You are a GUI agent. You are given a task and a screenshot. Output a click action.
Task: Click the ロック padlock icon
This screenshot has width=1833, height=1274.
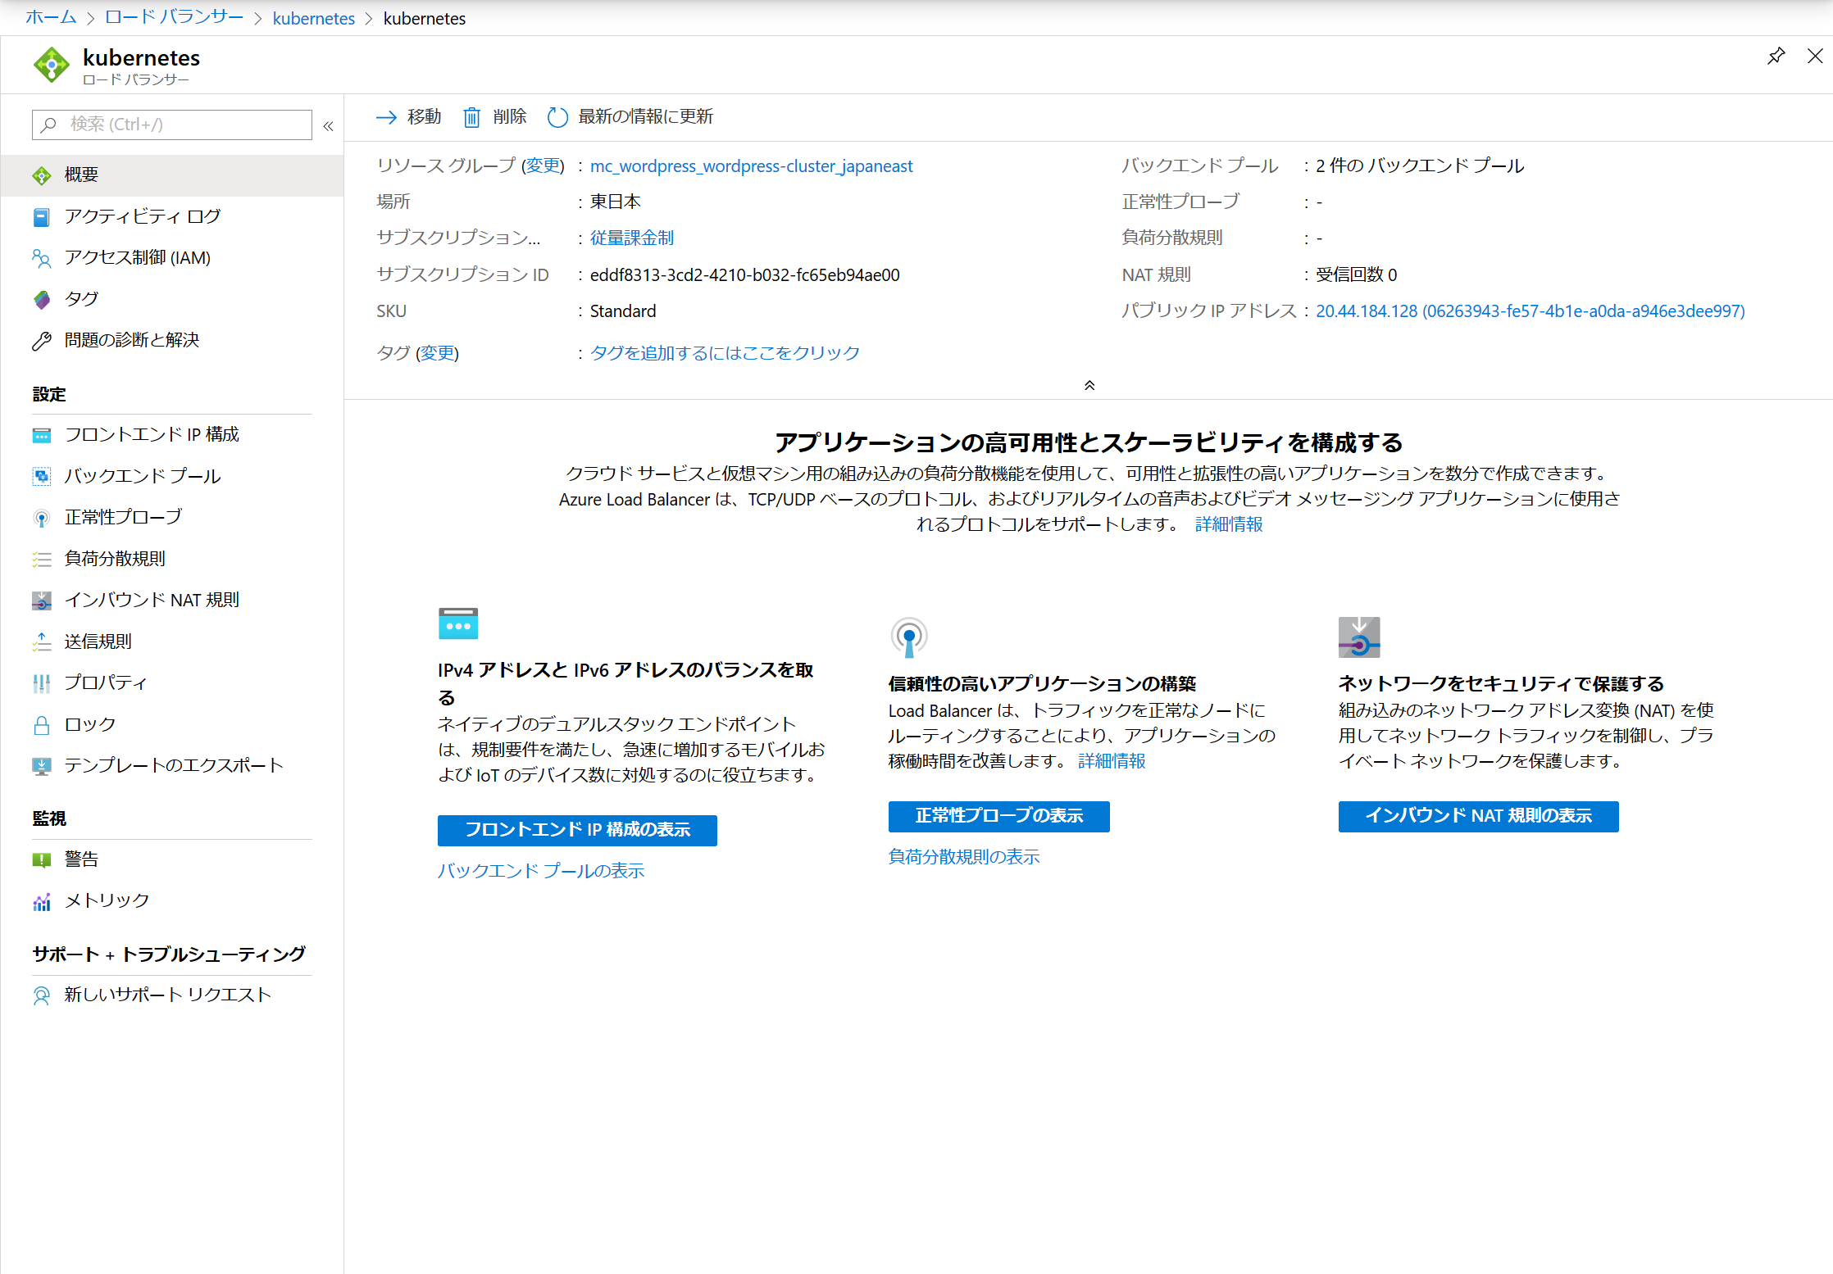pyautogui.click(x=42, y=725)
